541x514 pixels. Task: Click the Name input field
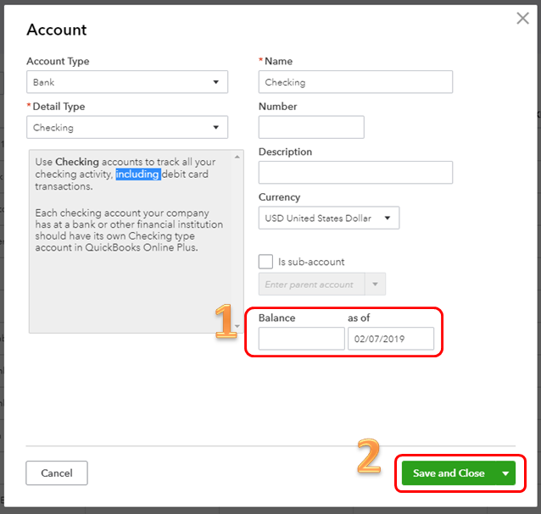355,82
